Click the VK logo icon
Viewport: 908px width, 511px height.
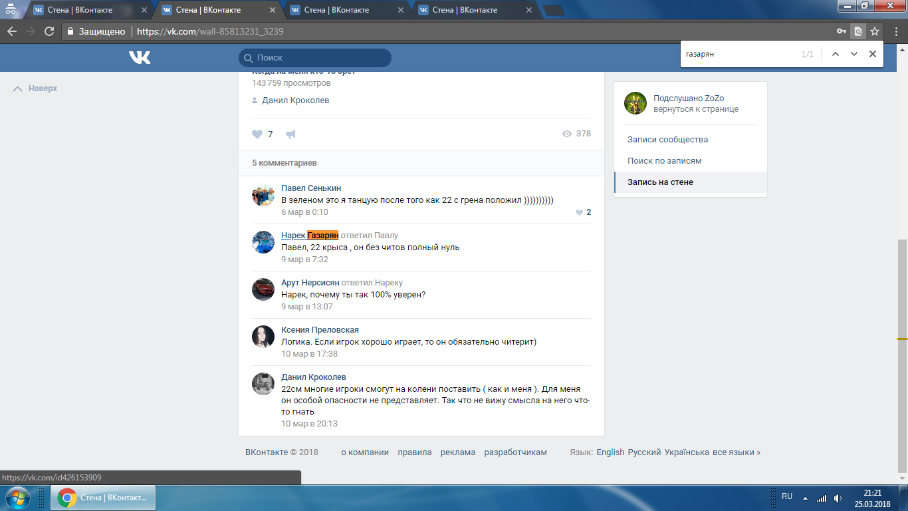pyautogui.click(x=140, y=58)
